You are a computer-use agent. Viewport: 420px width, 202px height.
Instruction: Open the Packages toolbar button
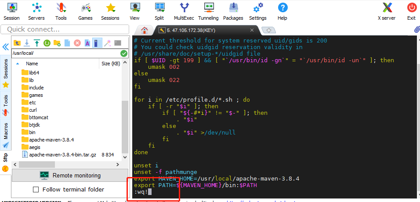233,11
